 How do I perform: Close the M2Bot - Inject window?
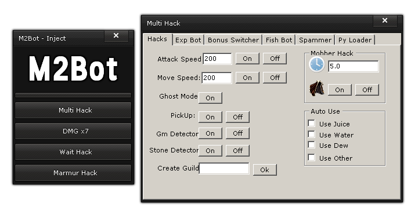point(116,35)
